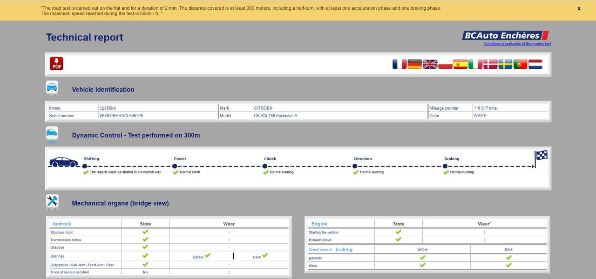
Task: Select the Portuguese flag
Action: (520, 64)
